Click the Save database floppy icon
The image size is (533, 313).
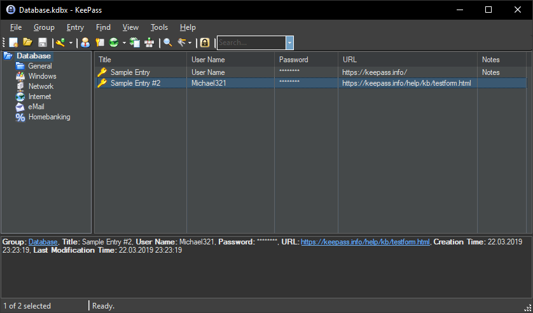coord(43,43)
